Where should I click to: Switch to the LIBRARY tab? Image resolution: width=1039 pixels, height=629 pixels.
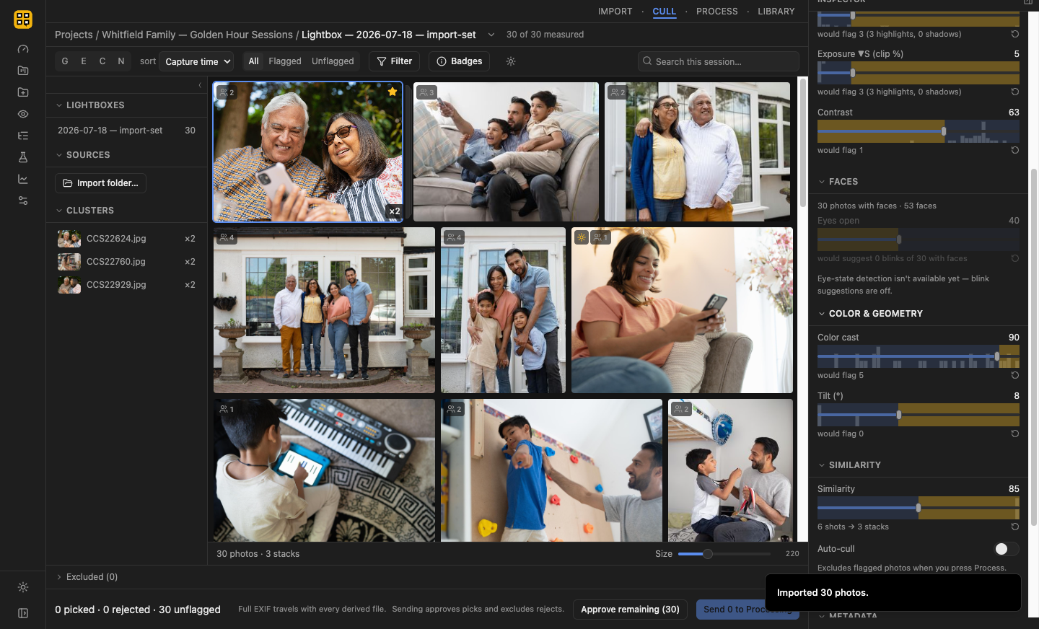(776, 12)
